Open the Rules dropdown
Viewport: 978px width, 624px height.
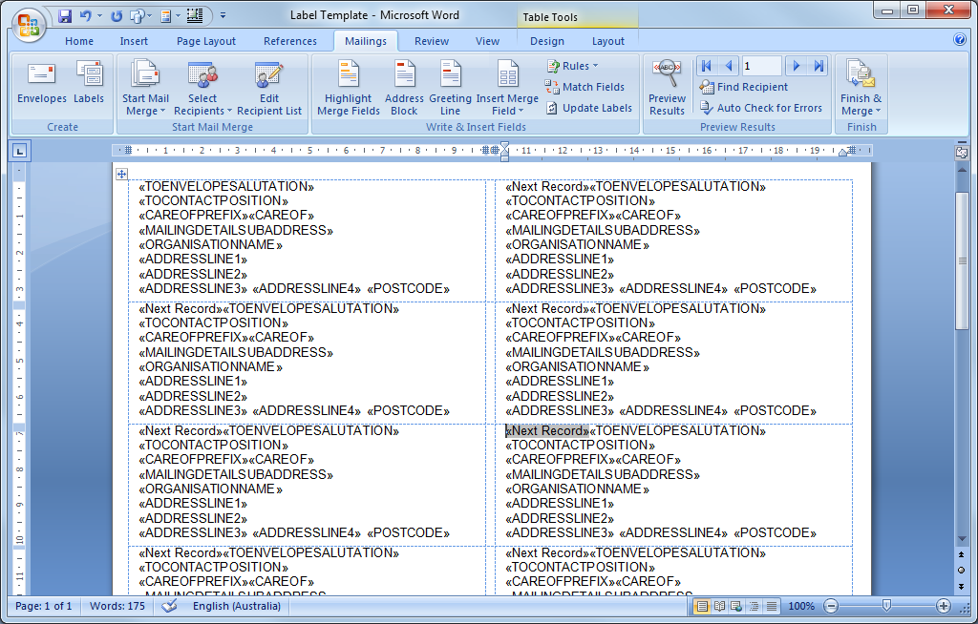coord(572,66)
